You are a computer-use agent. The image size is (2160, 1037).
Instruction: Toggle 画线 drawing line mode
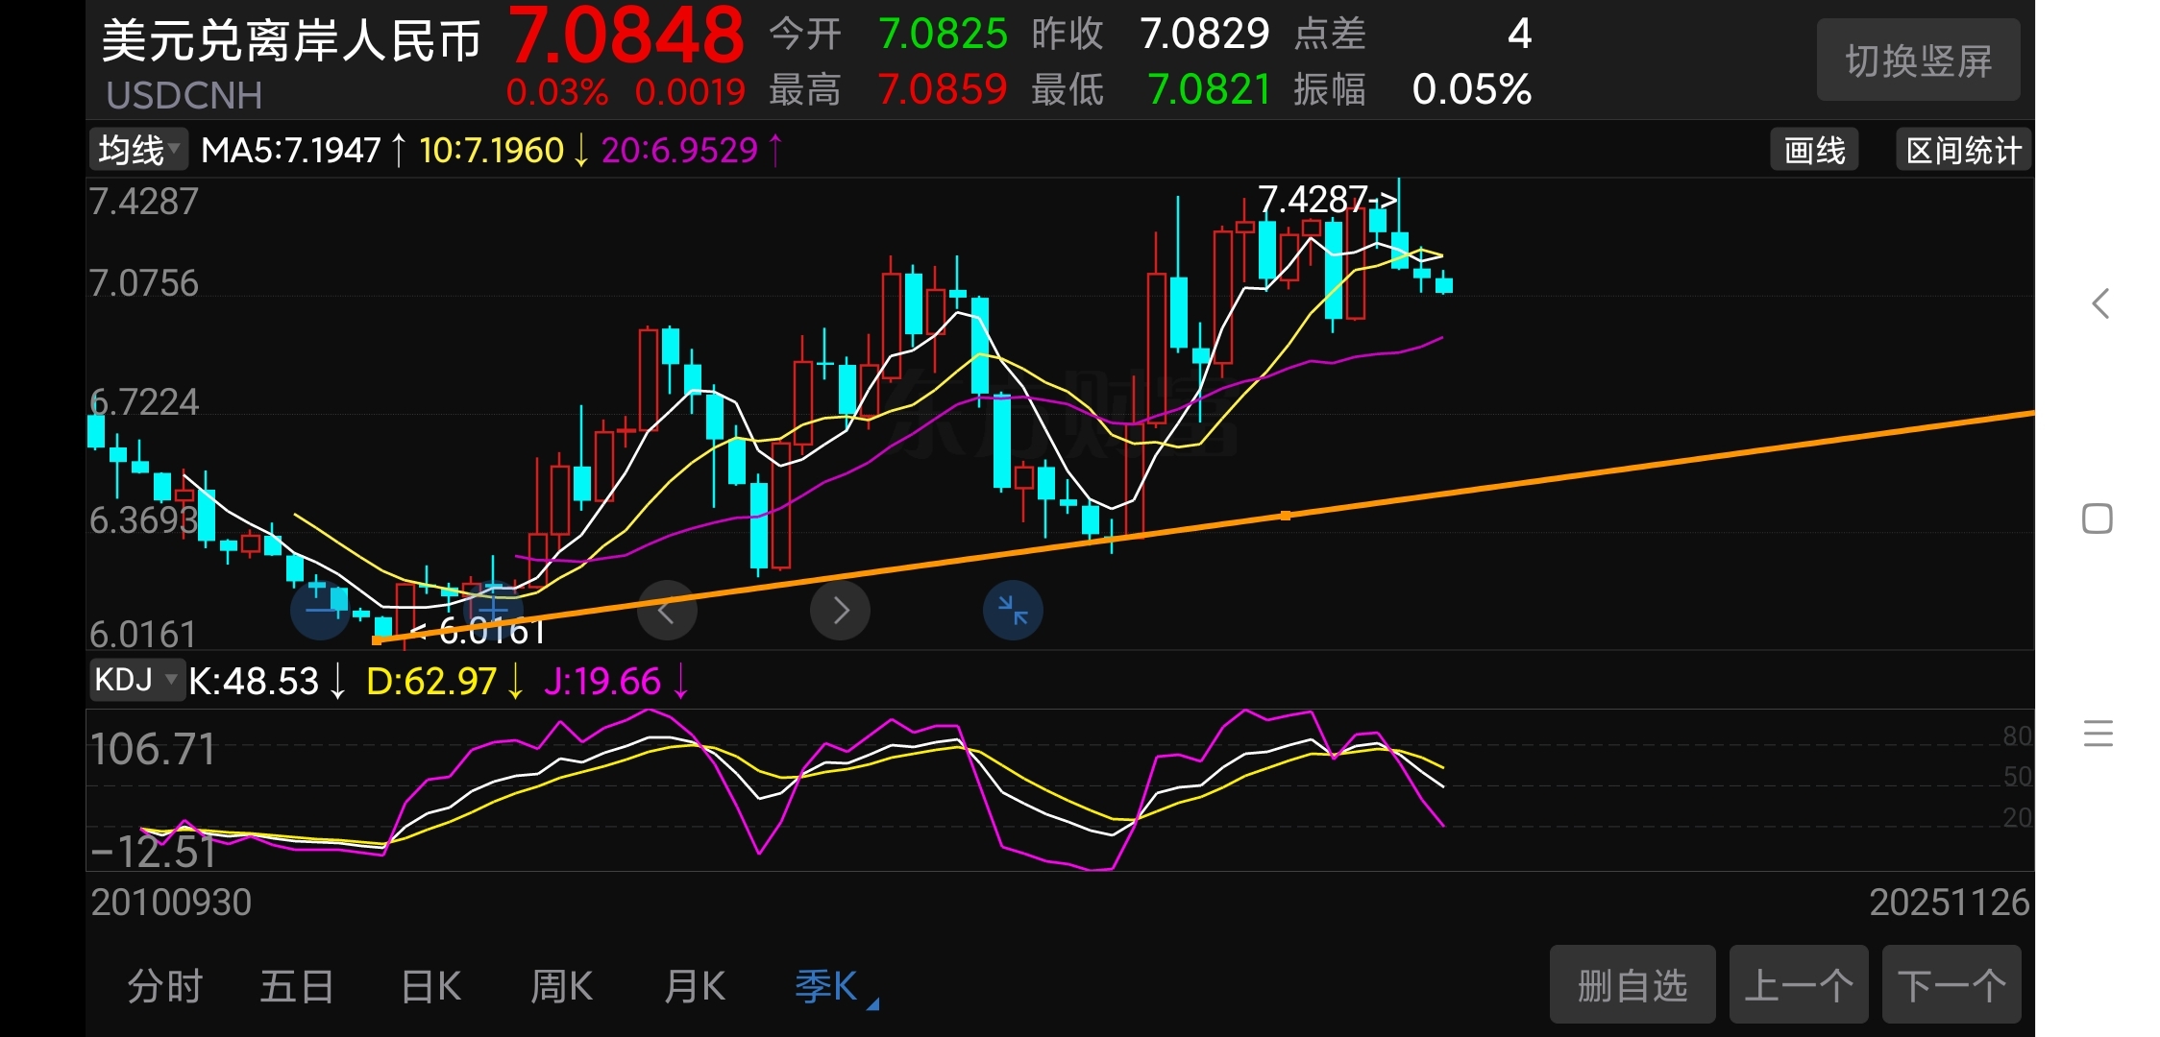(x=1814, y=151)
